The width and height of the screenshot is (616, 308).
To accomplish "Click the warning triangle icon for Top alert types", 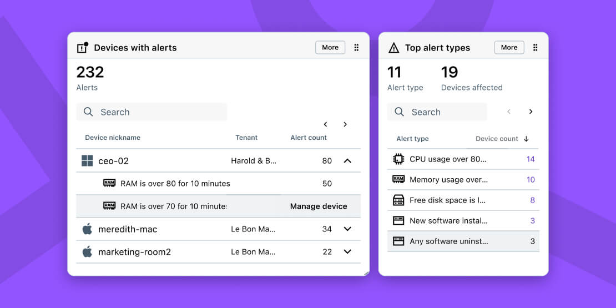I will click(x=393, y=48).
